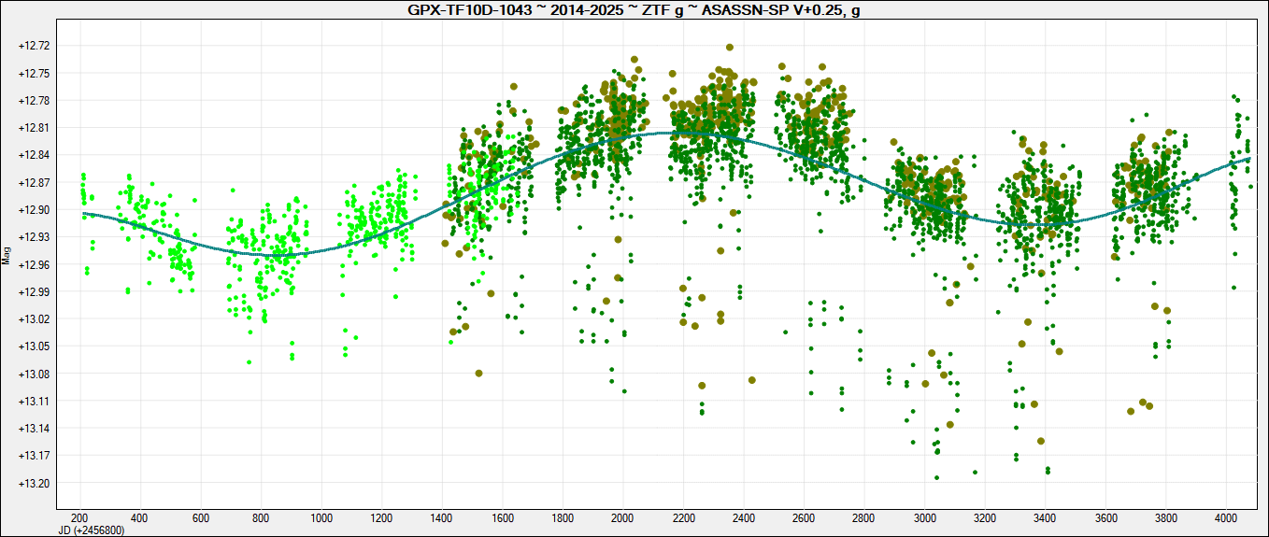
Task: Click the +13.08 magnitude tick label
Action: click(35, 374)
